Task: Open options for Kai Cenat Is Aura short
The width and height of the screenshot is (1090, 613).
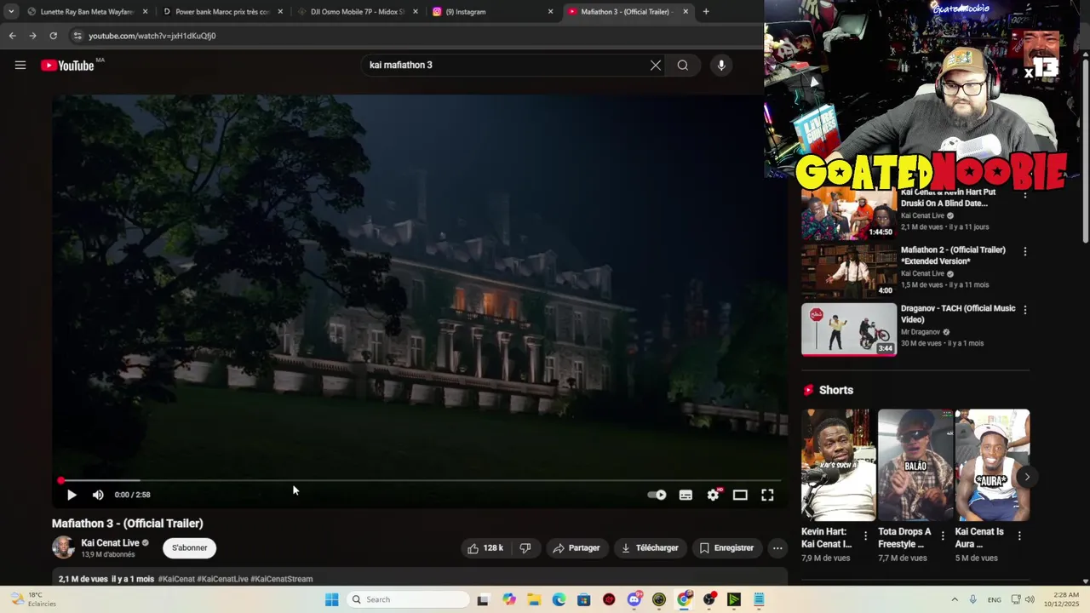Action: (1019, 536)
